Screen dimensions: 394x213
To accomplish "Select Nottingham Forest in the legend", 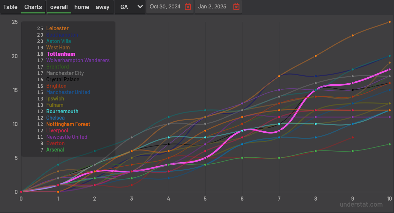I will [68, 124].
